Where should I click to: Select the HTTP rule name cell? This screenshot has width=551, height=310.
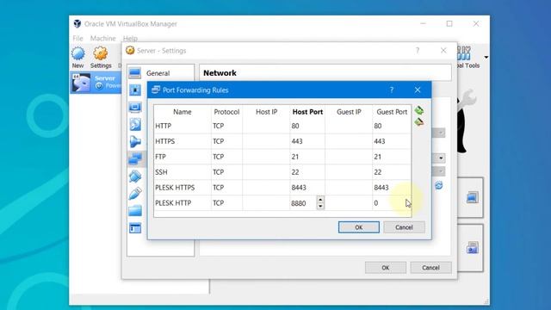pyautogui.click(x=183, y=126)
